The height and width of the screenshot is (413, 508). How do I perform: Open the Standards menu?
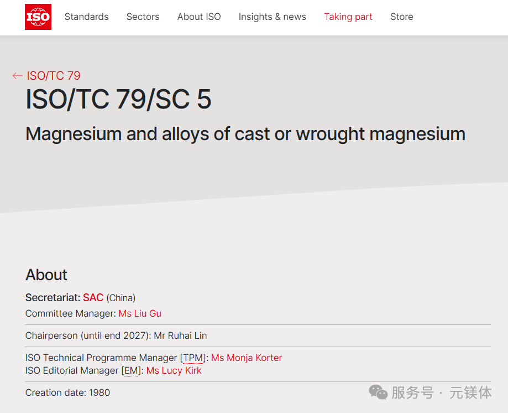tap(86, 17)
